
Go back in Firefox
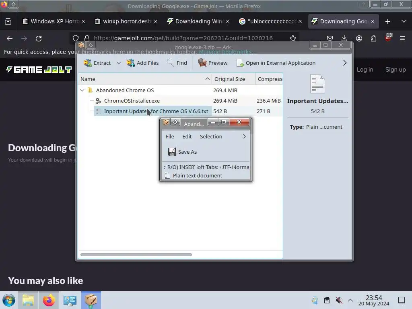pyautogui.click(x=10, y=39)
